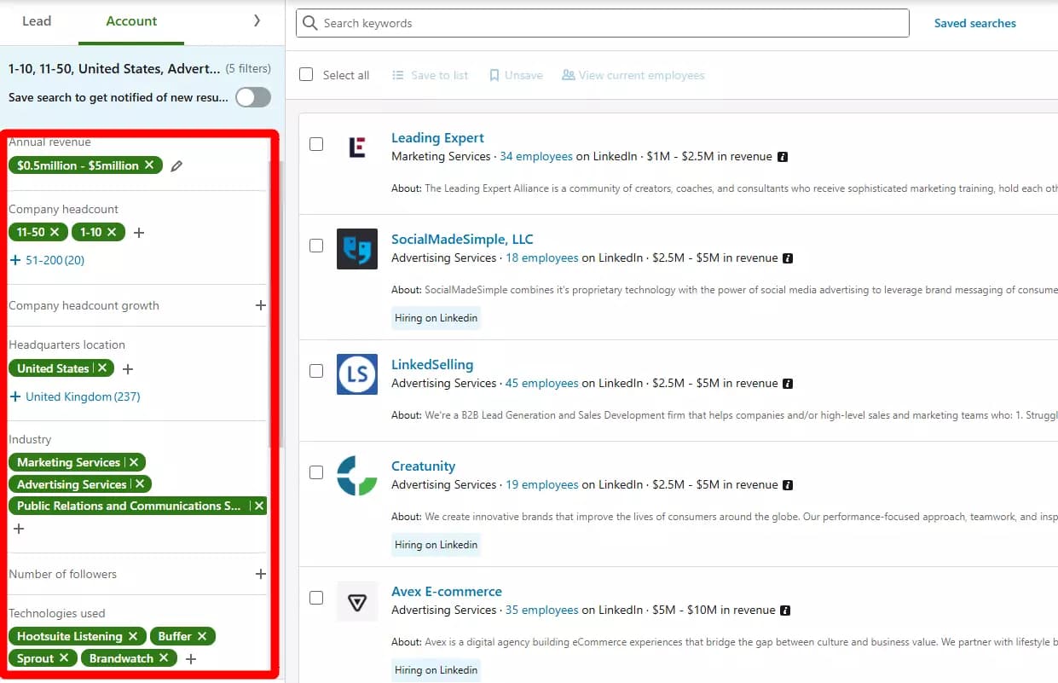1058x683 pixels.
Task: Add 51-200 headcount suggestion
Action: (47, 260)
